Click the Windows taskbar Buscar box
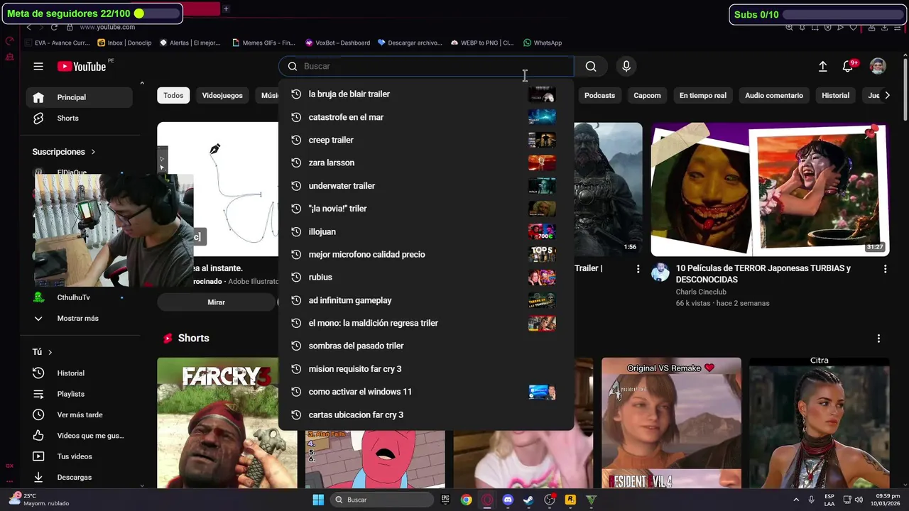This screenshot has width=909, height=511. 382,500
